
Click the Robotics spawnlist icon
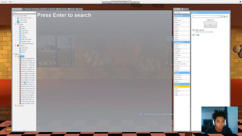[x=20, y=37]
